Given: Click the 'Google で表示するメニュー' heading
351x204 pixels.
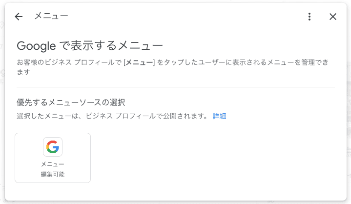Looking at the screenshot, I should 90,46.
